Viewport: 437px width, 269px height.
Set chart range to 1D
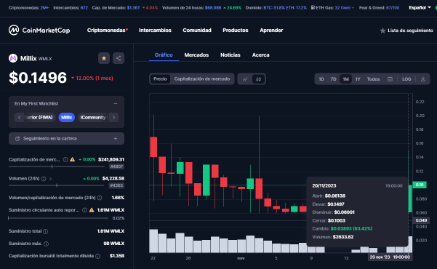coord(321,79)
